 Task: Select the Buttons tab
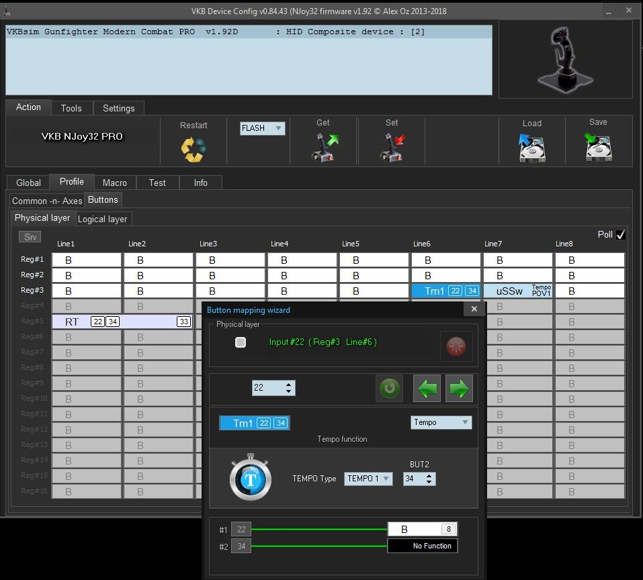tap(103, 199)
